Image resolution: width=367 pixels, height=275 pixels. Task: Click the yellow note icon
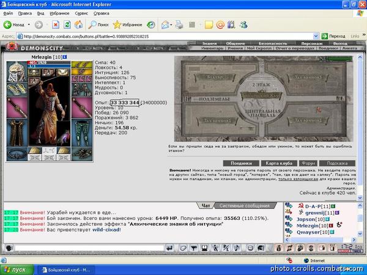209,25
